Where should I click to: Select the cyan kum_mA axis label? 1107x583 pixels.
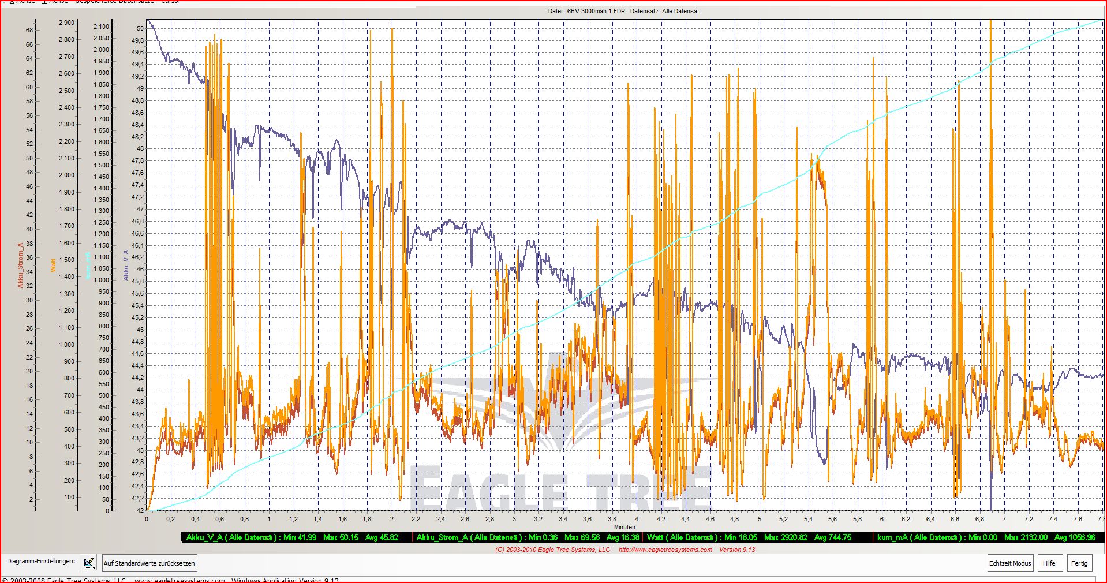tap(88, 266)
